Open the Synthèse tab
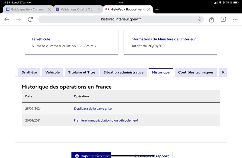Image resolution: width=242 pixels, height=158 pixels. pyautogui.click(x=29, y=72)
